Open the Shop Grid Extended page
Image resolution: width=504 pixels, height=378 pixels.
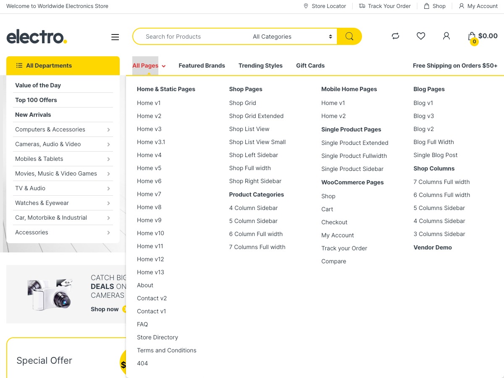(256, 116)
